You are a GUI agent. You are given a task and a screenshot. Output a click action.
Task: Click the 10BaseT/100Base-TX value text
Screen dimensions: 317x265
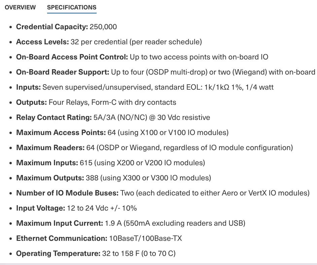click(x=146, y=238)
